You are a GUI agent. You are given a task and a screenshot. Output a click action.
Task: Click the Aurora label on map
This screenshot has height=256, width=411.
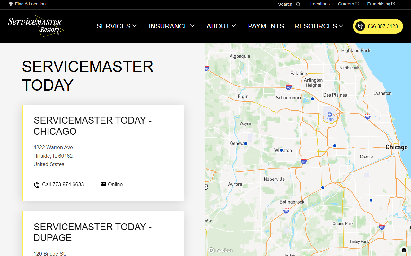pyautogui.click(x=235, y=184)
